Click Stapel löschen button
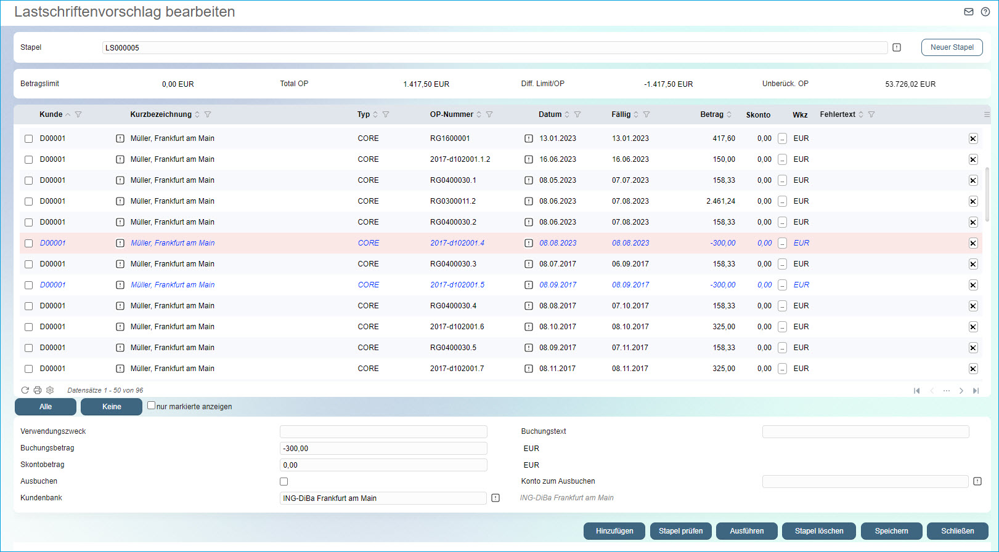The width and height of the screenshot is (999, 552). (x=819, y=531)
